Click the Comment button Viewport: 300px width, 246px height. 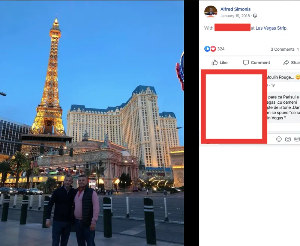point(256,62)
